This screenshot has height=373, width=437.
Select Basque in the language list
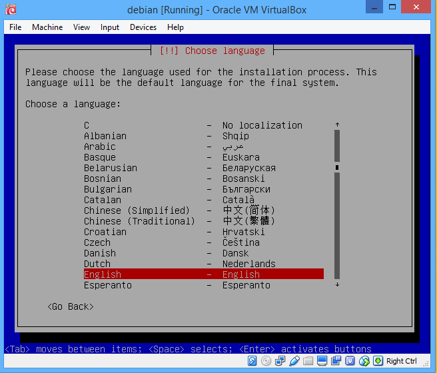[x=204, y=157]
